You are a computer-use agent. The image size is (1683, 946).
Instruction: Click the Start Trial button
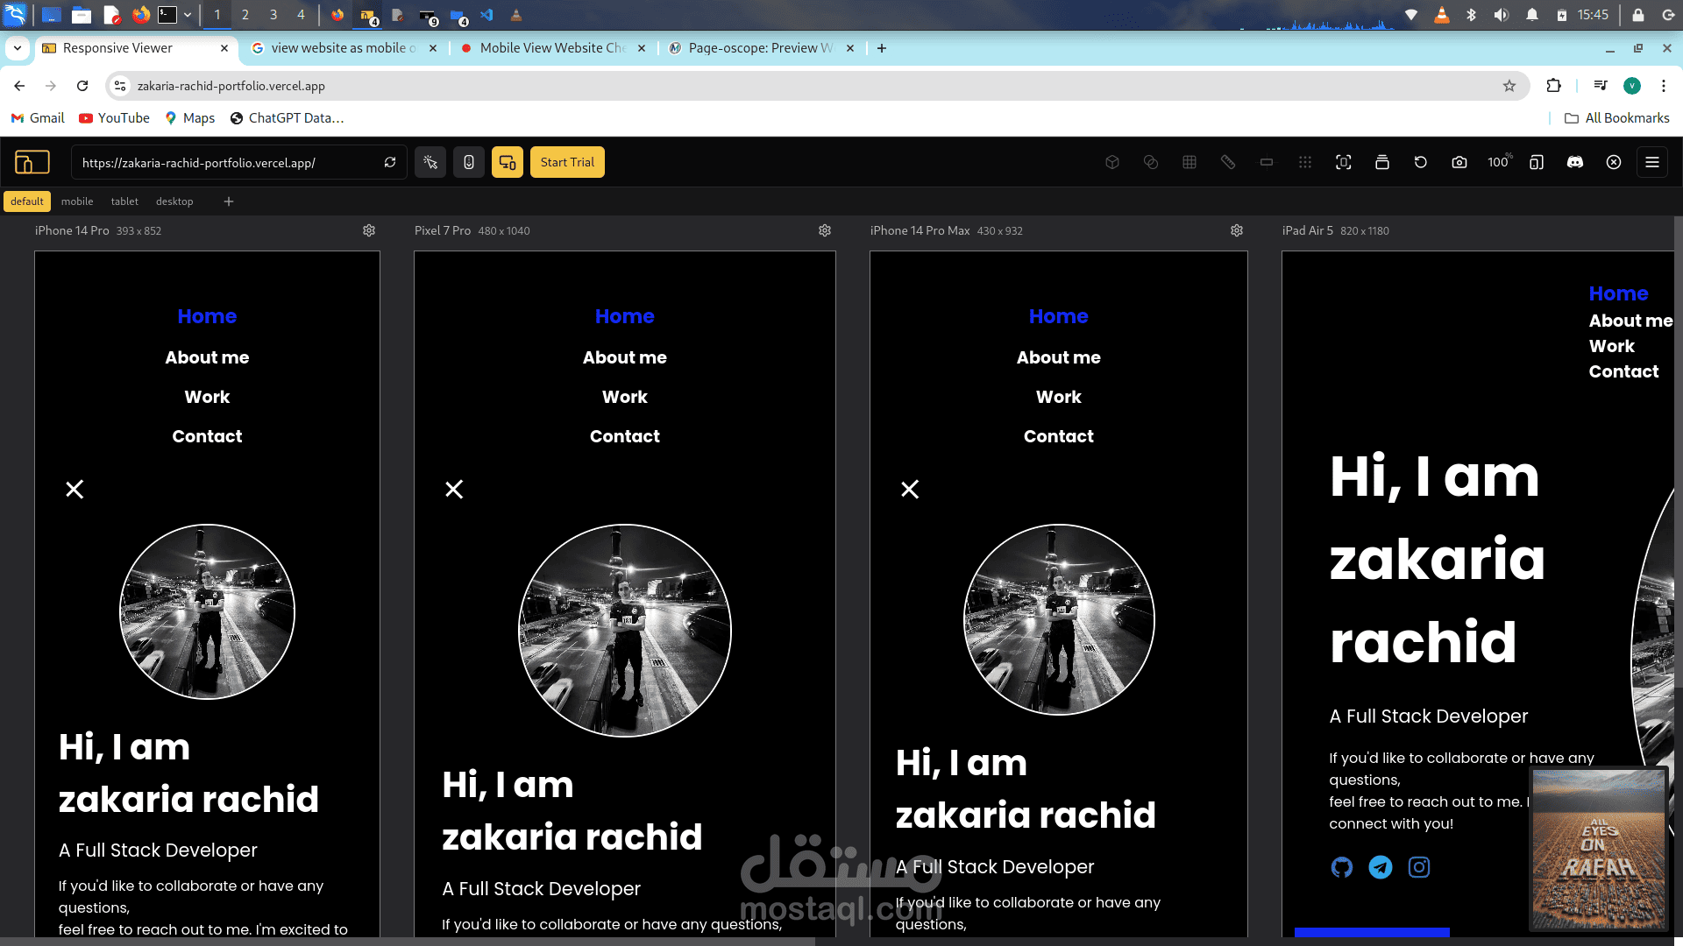coord(567,162)
